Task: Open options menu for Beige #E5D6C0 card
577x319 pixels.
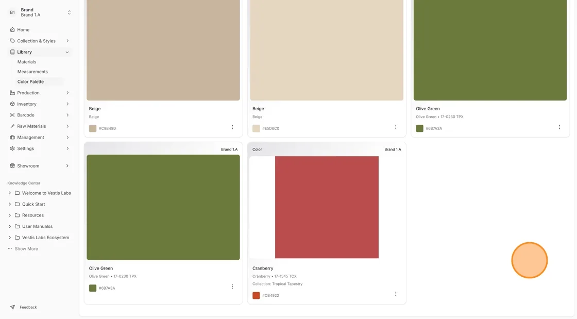Action: click(396, 127)
